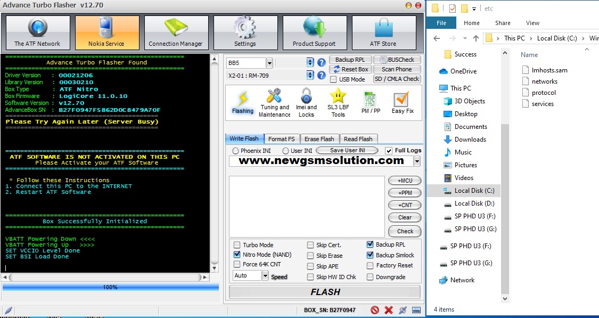Click the SD / CMLA Check button
Viewport: 599px width, 318px height.
(397, 79)
